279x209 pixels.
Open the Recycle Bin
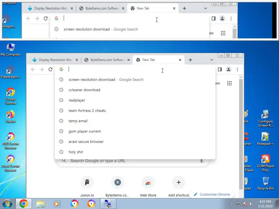coord(265,183)
